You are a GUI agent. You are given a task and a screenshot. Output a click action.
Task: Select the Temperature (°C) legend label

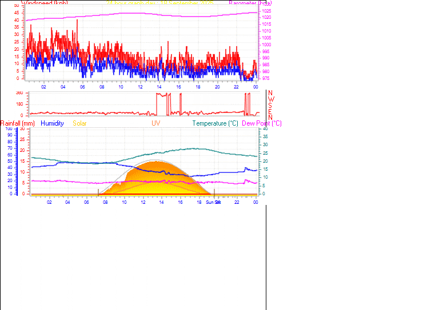click(215, 123)
